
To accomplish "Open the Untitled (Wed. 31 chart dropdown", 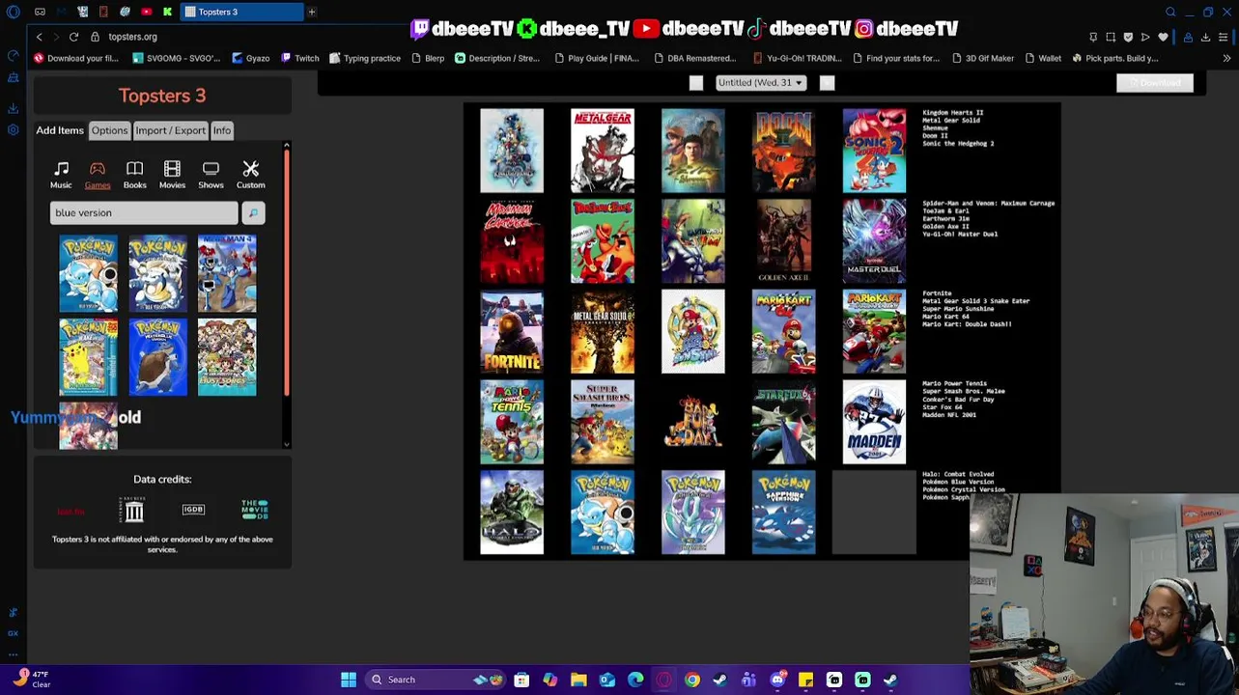I will click(761, 82).
